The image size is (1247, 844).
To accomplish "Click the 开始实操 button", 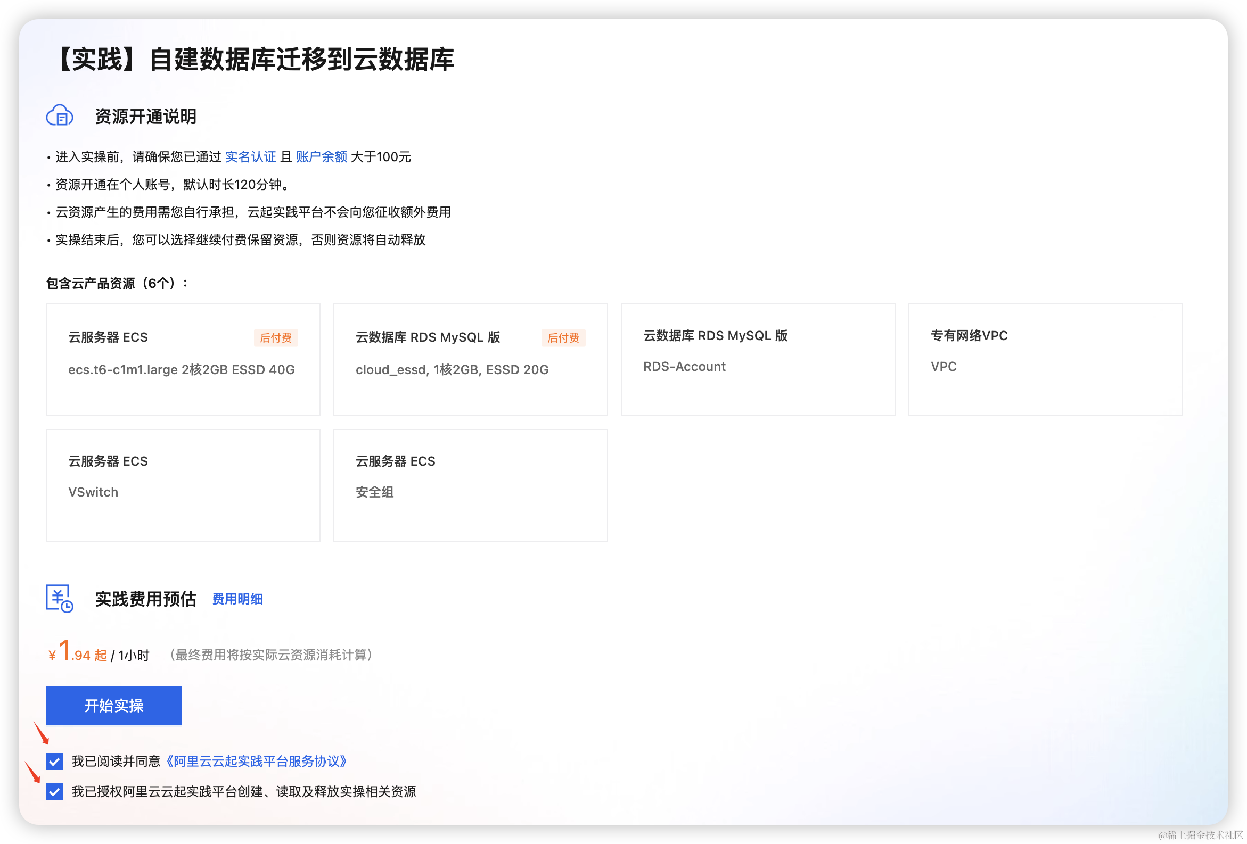I will pos(114,706).
